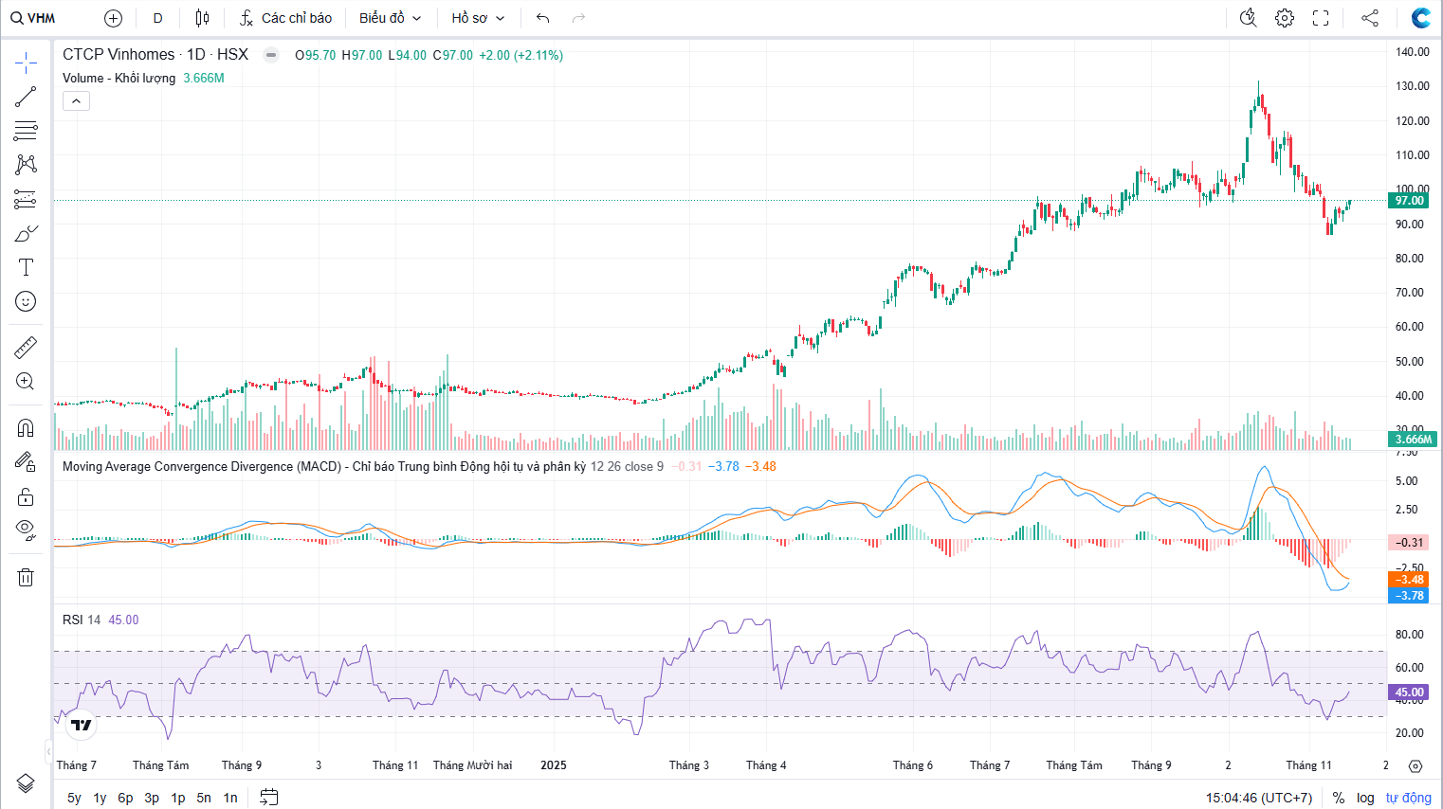This screenshot has height=809, width=1443.
Task: Click the trash icon to remove drawings
Action: [26, 577]
